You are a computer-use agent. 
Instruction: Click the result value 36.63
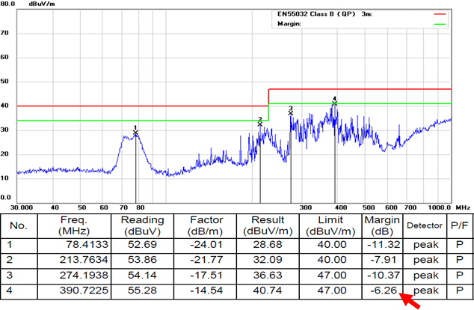[268, 276]
